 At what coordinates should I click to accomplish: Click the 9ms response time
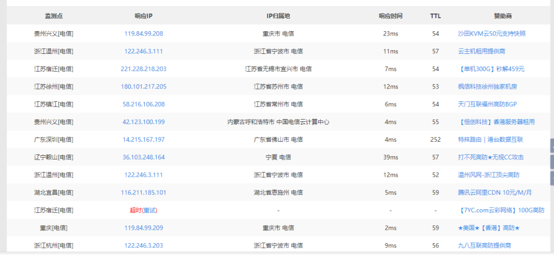coord(390,246)
